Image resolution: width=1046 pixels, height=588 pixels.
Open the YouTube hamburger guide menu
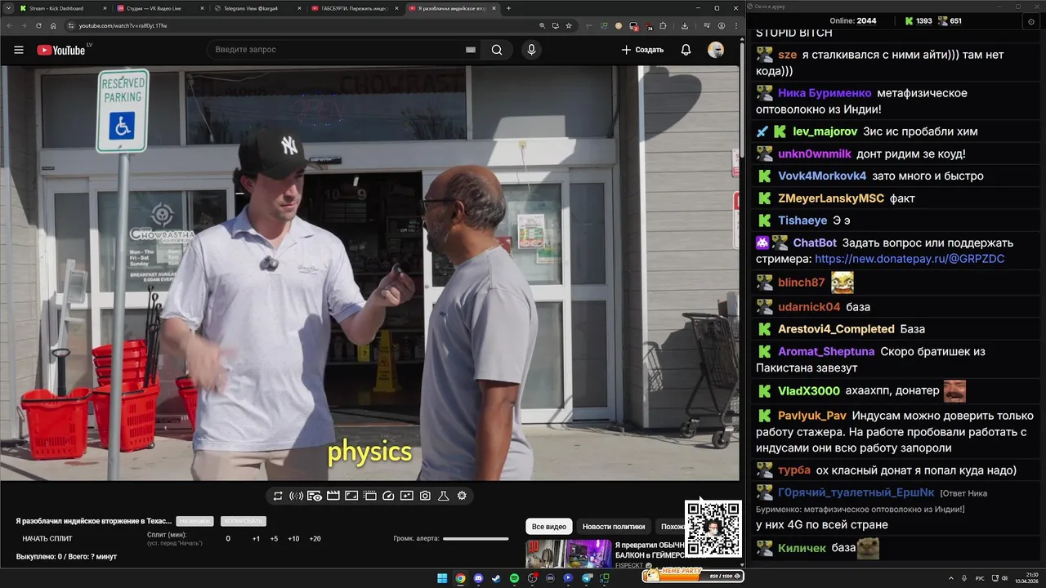[19, 50]
